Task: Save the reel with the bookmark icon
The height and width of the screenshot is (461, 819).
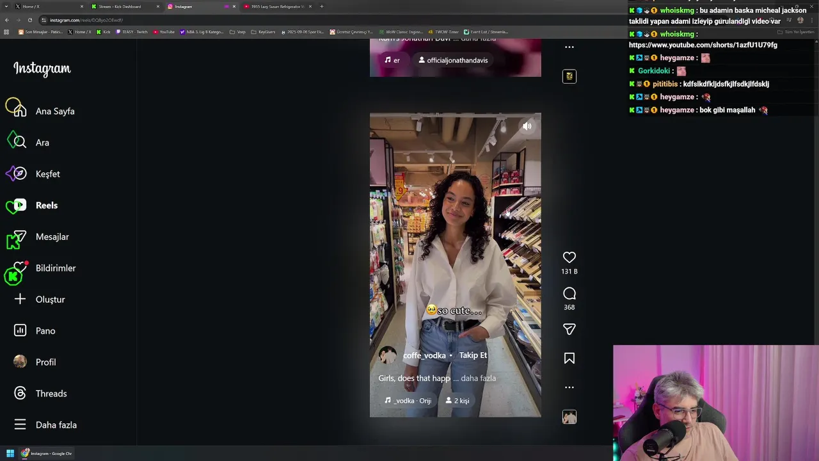Action: 569,359
